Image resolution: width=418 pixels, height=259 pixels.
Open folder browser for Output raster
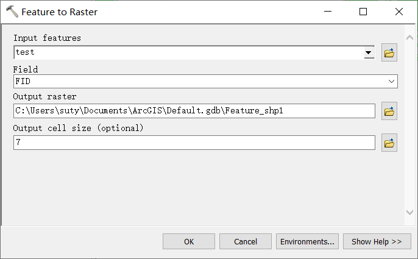click(x=389, y=111)
